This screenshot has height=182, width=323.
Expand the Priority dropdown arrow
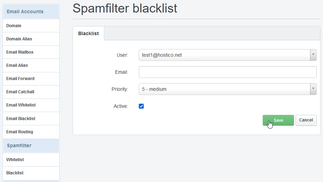coord(313,89)
